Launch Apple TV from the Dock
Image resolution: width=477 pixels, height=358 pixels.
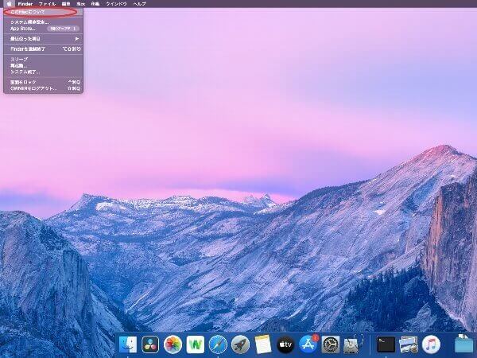click(x=285, y=344)
